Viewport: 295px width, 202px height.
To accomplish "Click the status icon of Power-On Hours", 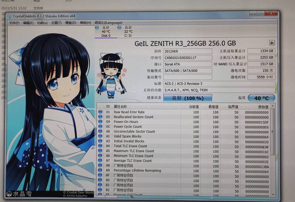I will click(x=100, y=121).
